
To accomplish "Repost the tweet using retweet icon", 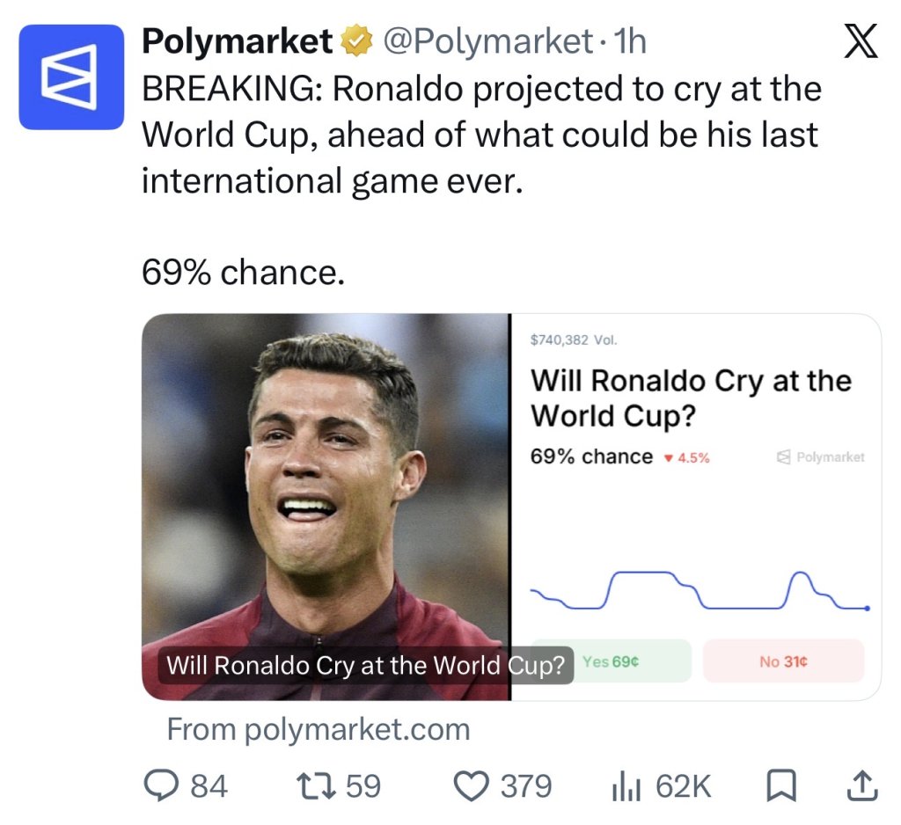I will 316,786.
